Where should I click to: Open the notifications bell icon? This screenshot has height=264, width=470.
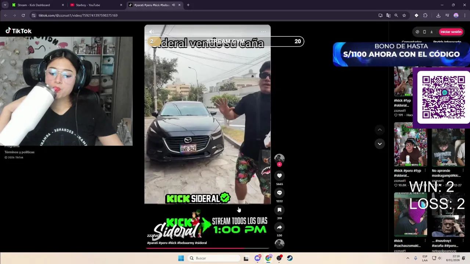pos(463,258)
